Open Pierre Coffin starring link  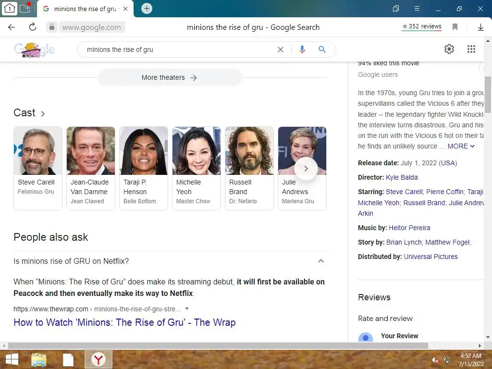point(444,192)
